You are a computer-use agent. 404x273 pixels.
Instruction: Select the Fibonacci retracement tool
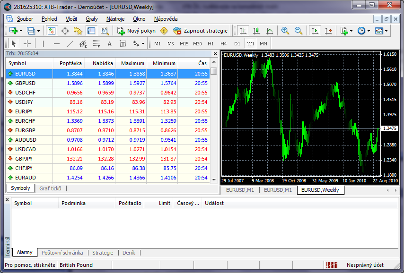click(x=97, y=44)
